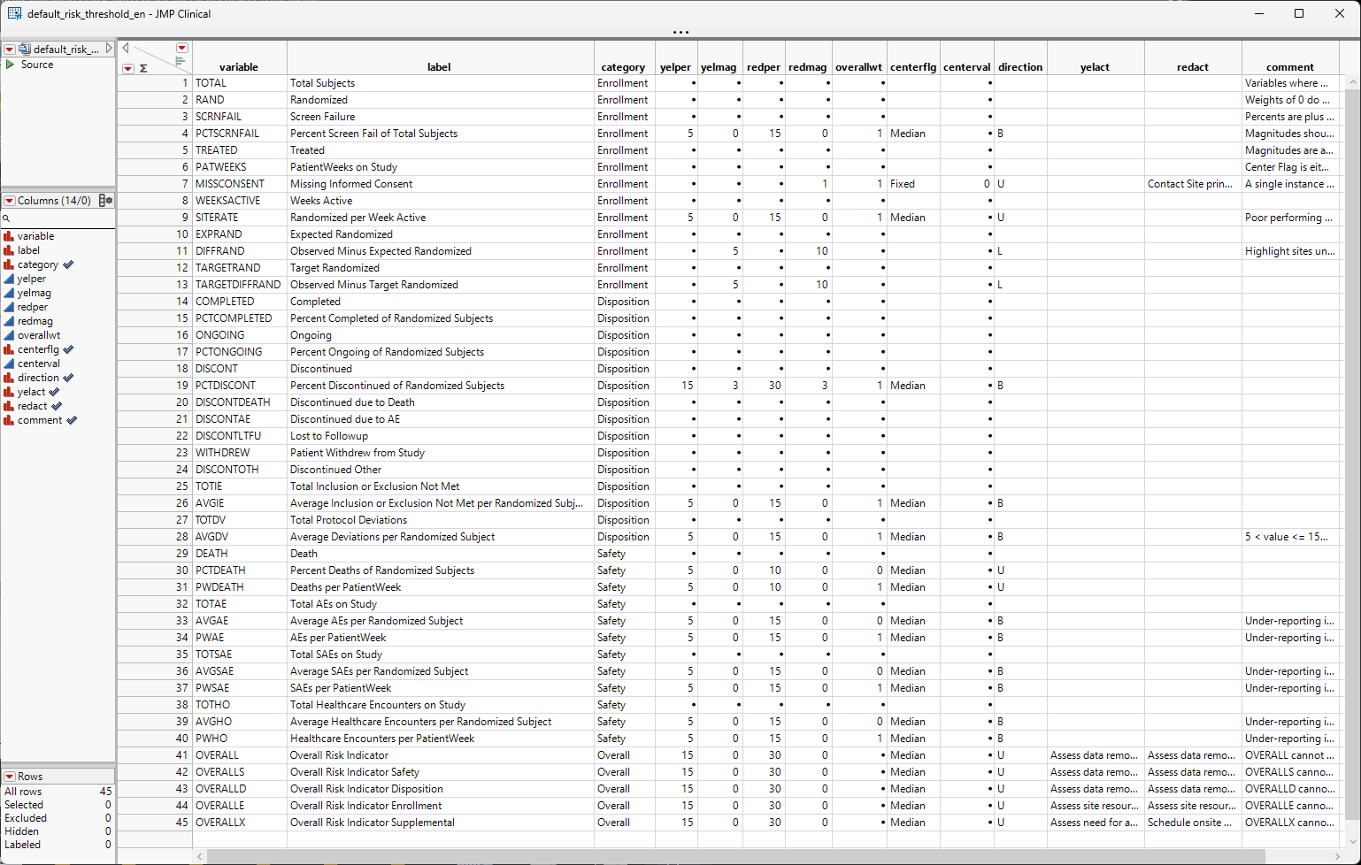Image resolution: width=1361 pixels, height=865 pixels.
Task: Click the continuous icon beside yelper
Action: pyautogui.click(x=9, y=279)
